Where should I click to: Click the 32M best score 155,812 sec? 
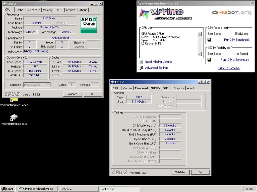(x=240, y=34)
